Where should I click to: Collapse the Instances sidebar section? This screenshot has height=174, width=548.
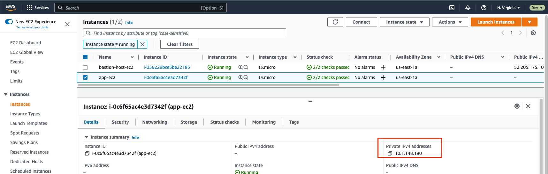tap(6, 94)
